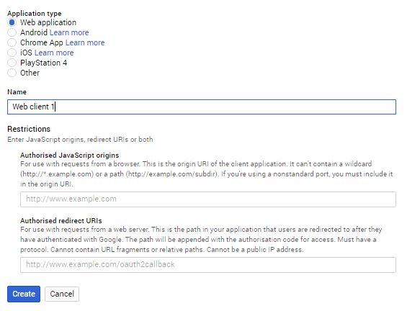Select the Web application radio button

[x=12, y=22]
